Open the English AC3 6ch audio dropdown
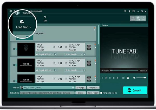156x110 pixels. [x=45, y=54]
